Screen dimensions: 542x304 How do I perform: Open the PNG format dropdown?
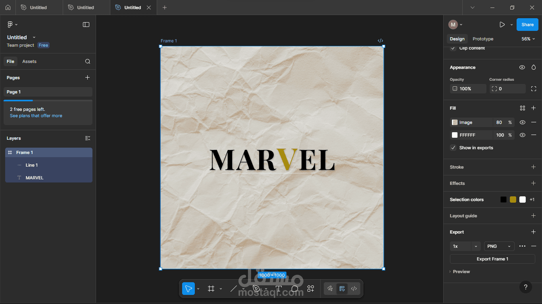(x=499, y=246)
